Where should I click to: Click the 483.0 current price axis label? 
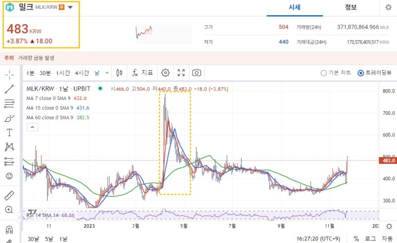point(388,160)
